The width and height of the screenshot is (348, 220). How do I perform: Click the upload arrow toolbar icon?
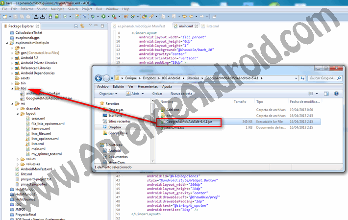point(36,16)
